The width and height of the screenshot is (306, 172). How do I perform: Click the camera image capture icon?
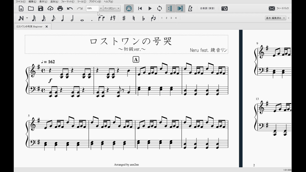click(224, 9)
